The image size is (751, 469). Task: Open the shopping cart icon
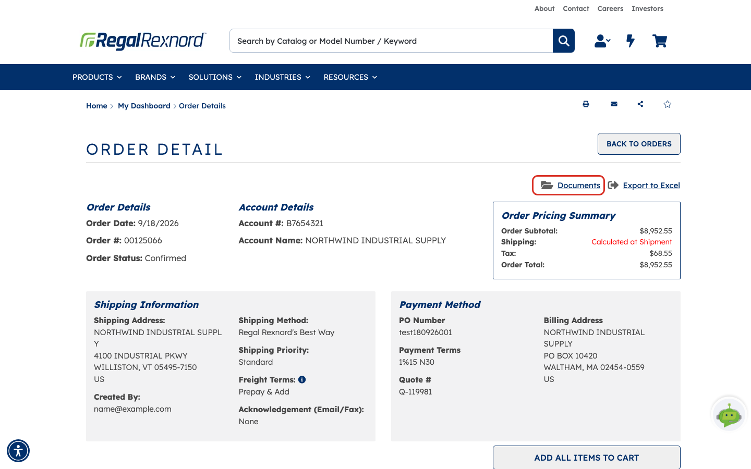click(x=660, y=41)
